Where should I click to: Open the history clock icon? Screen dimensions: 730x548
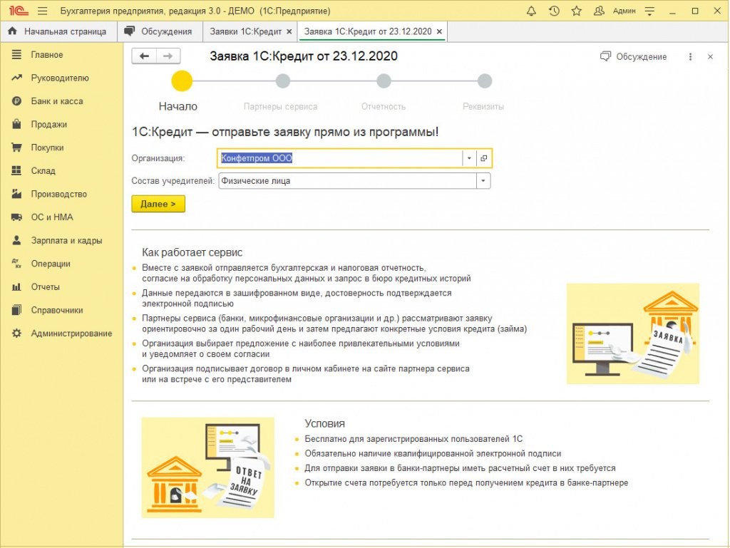(554, 11)
